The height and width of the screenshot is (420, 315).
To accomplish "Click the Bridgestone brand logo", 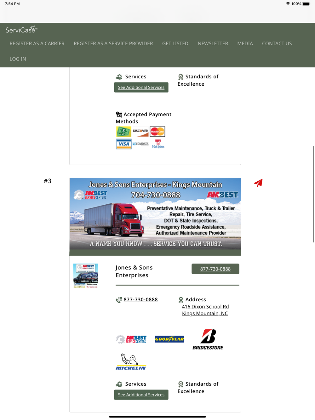I will coord(208,339).
